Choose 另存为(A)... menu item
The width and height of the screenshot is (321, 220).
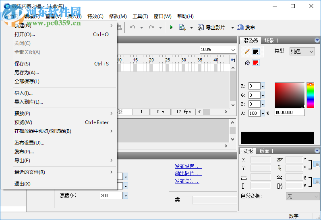click(x=65, y=72)
